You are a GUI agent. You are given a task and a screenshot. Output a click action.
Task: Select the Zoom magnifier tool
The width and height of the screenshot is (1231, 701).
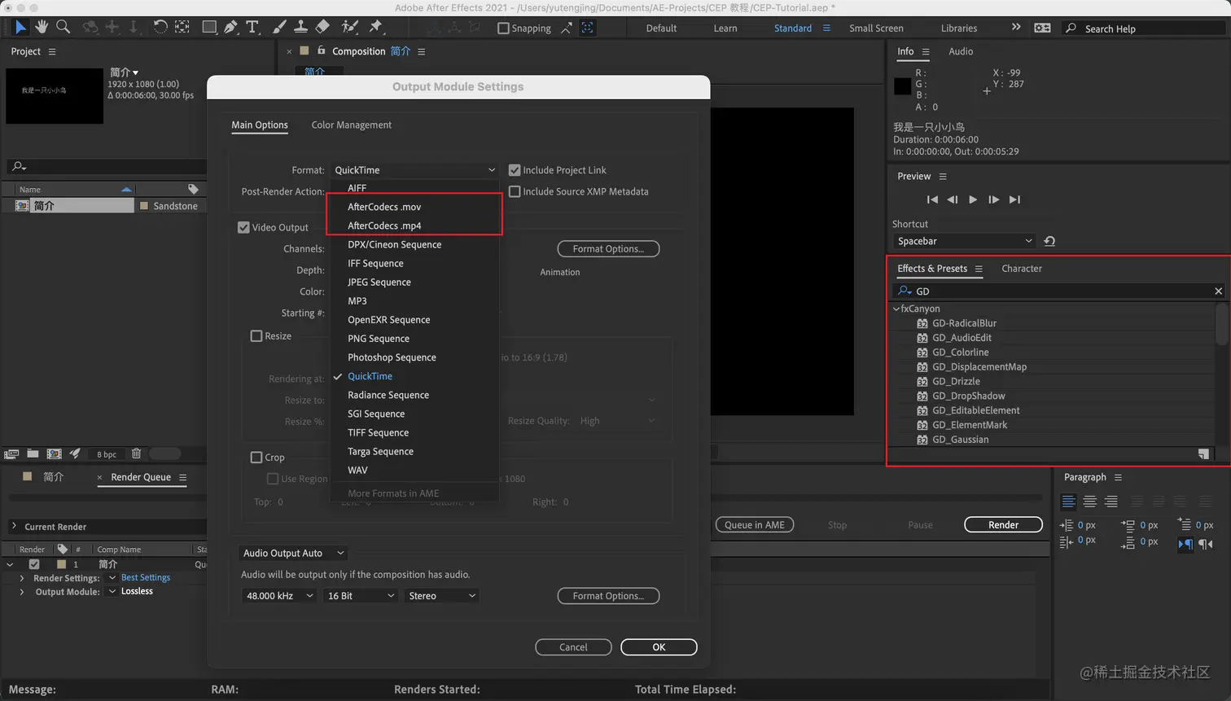(x=63, y=27)
